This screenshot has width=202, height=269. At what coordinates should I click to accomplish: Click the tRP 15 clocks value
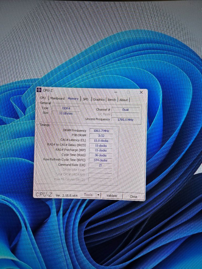click(x=101, y=150)
